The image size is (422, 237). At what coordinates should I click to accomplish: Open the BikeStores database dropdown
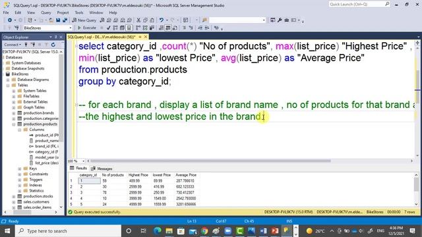[71, 28]
